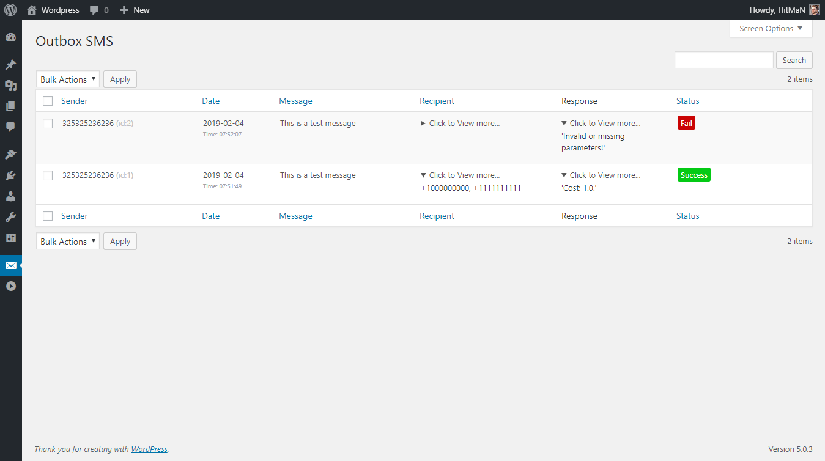Open the New content menu in the admin bar

pyautogui.click(x=135, y=10)
